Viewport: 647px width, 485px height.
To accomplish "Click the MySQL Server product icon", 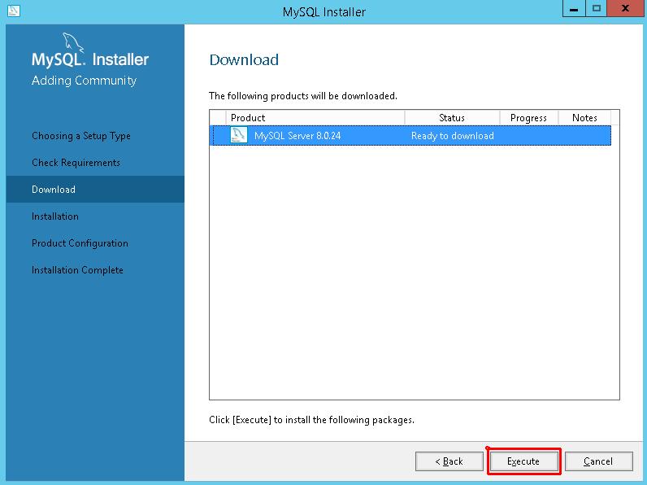I will pyautogui.click(x=238, y=136).
